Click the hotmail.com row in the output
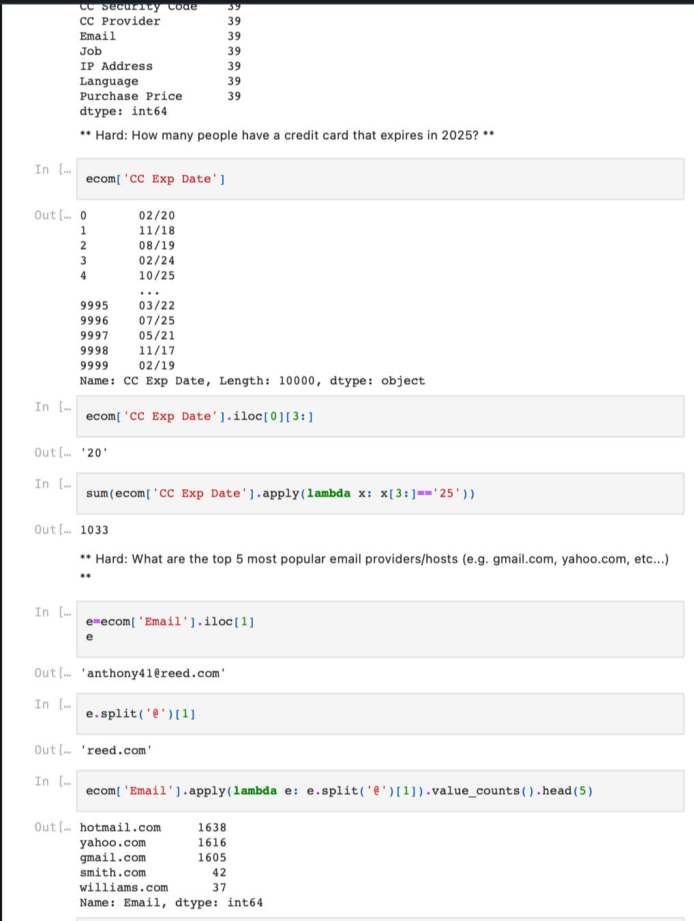694x921 pixels. pyautogui.click(x=121, y=828)
